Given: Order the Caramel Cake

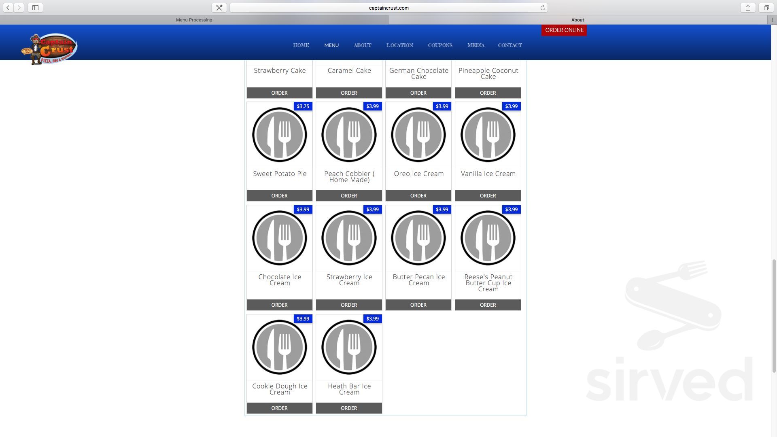Looking at the screenshot, I should (349, 93).
